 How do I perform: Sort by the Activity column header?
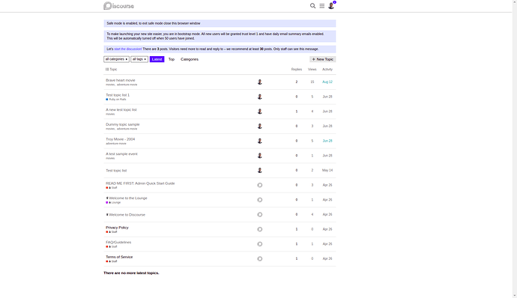[327, 69]
